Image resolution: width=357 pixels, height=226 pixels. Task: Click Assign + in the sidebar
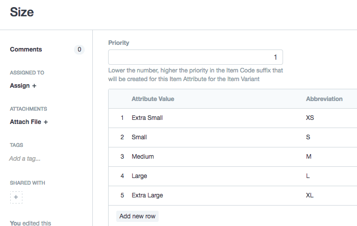pos(23,86)
